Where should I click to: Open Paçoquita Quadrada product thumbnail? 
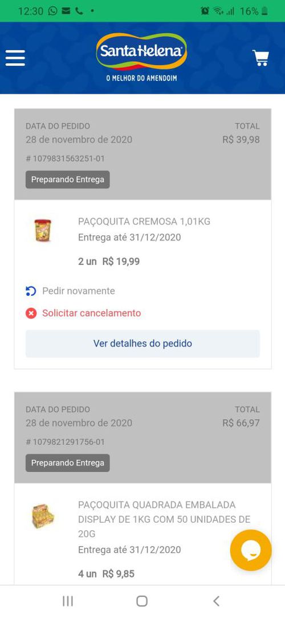point(43,516)
